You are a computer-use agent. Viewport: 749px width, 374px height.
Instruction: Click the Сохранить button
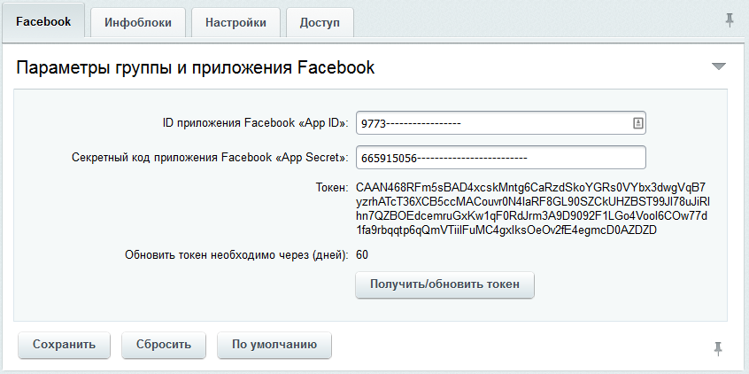pos(64,345)
